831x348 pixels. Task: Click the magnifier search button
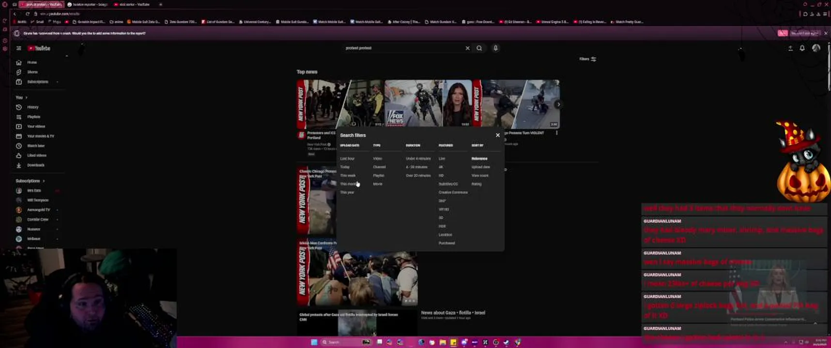coord(479,48)
